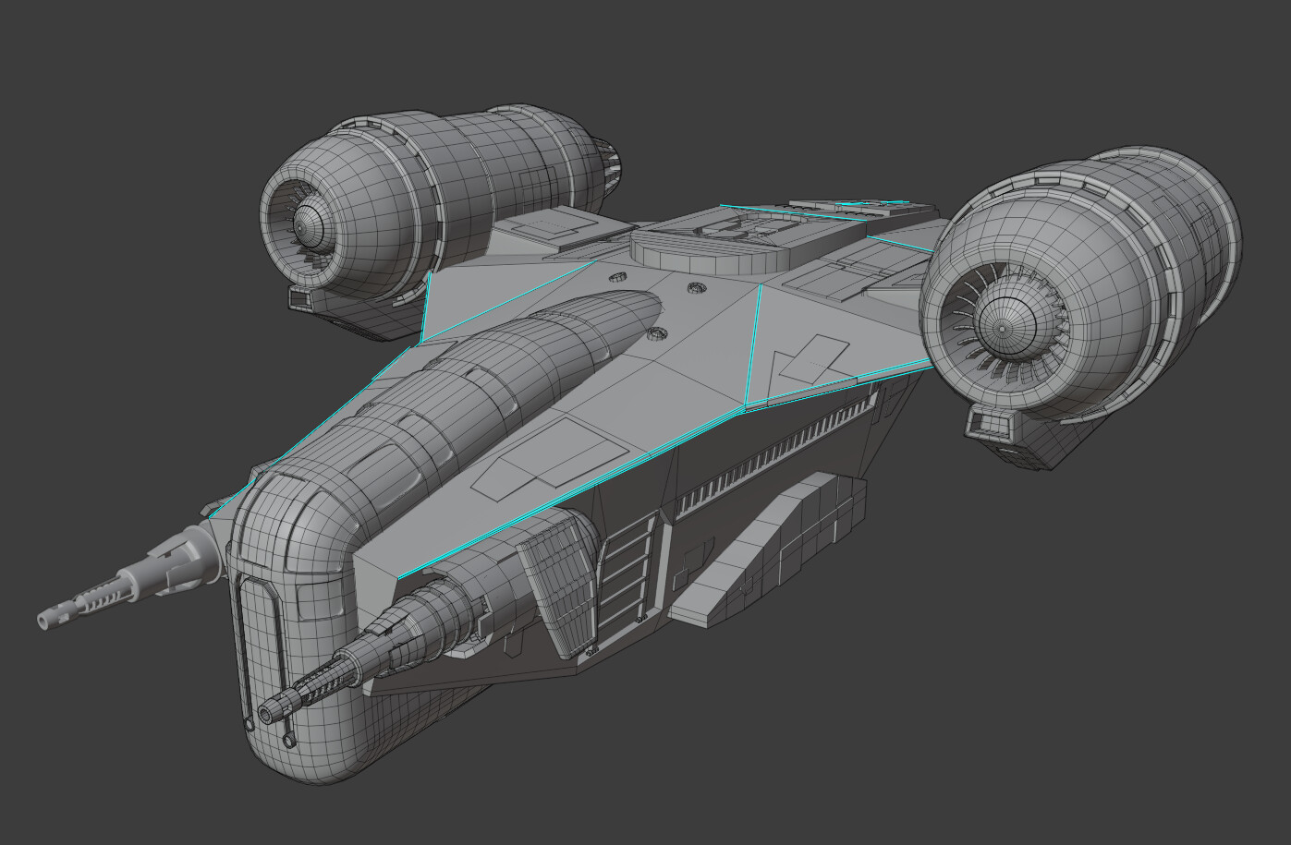
Task: Select the light-gray cannon barrel on the left
Action: click(x=129, y=579)
